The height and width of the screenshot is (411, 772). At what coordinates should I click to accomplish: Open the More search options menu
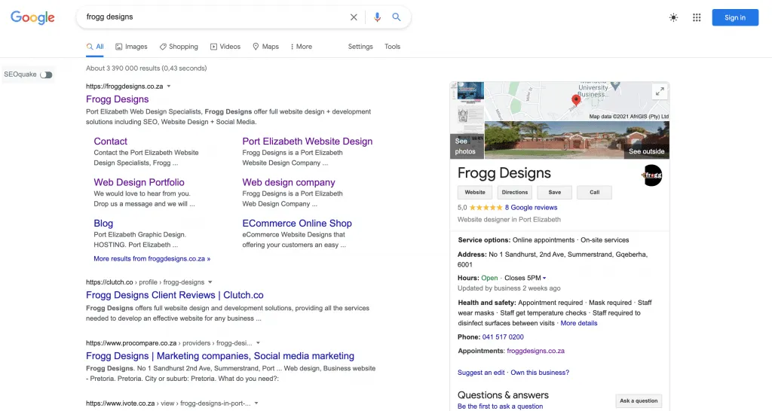pyautogui.click(x=302, y=47)
